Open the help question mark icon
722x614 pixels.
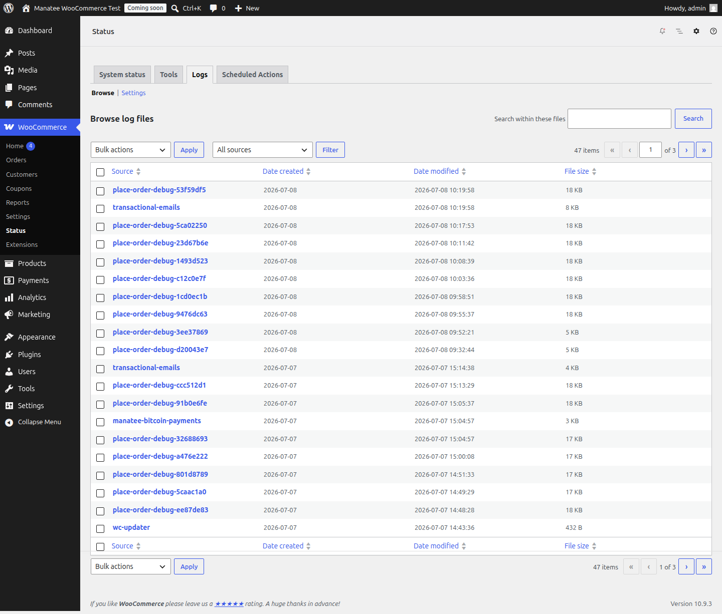click(713, 31)
